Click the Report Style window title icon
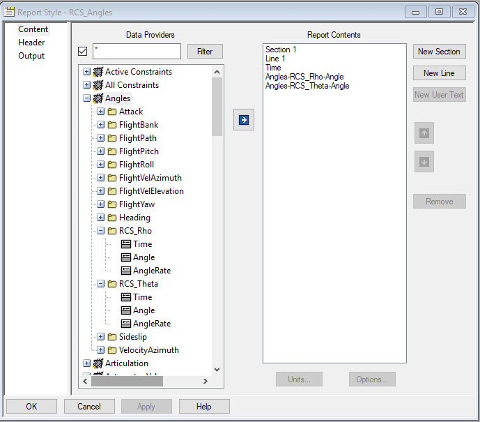This screenshot has height=422, width=480. 9,12
